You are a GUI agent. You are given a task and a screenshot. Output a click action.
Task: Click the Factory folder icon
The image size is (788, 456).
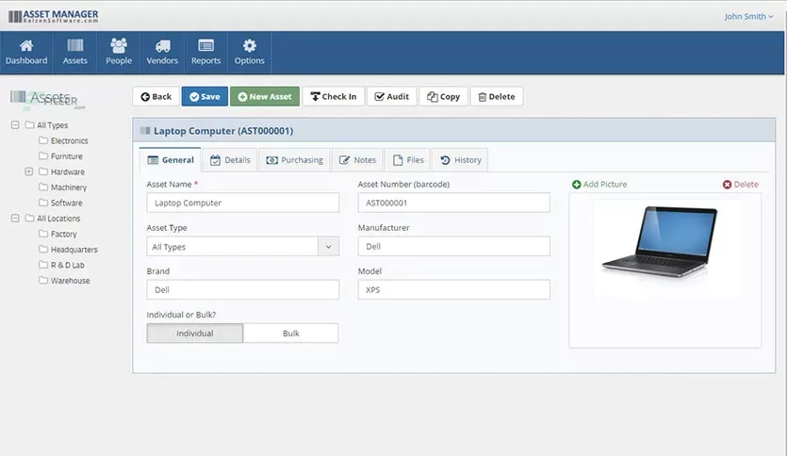pyautogui.click(x=43, y=234)
